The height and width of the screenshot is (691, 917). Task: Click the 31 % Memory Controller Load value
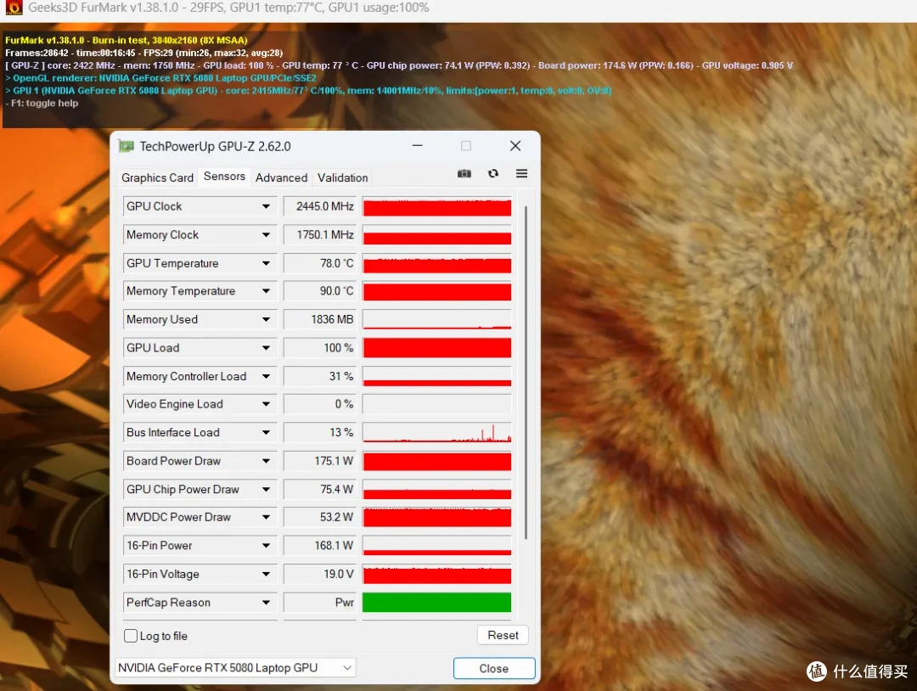319,376
